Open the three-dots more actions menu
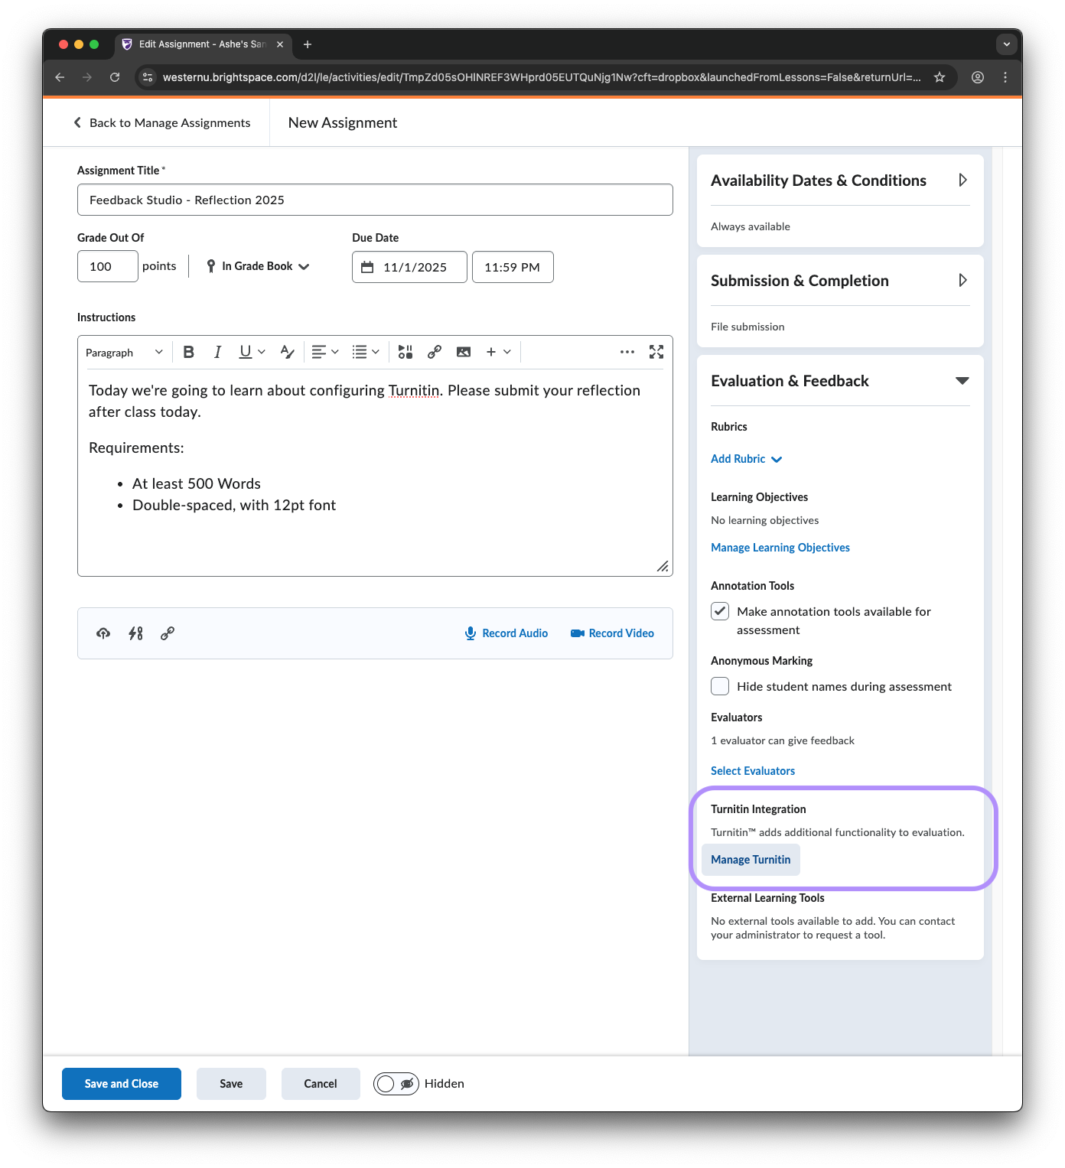This screenshot has height=1168, width=1065. click(x=627, y=352)
